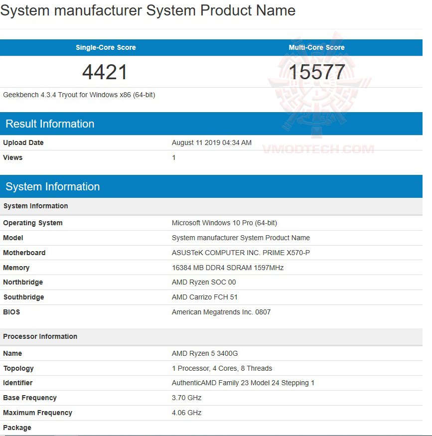Click the Result Information section heading
Viewport: 432px width, 436px height.
pos(50,124)
